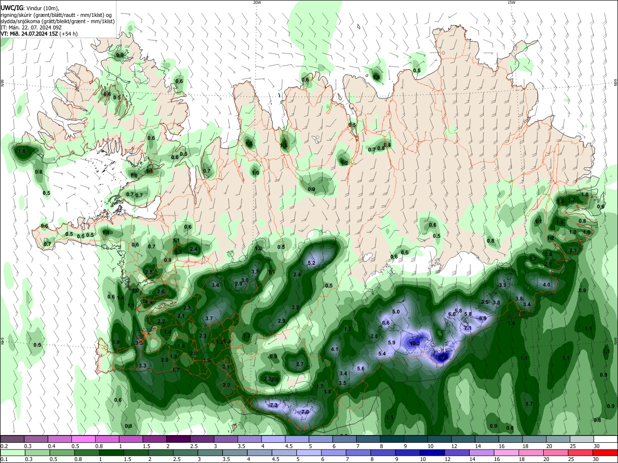Select the 5.6 precipitation value

[x=361, y=368]
